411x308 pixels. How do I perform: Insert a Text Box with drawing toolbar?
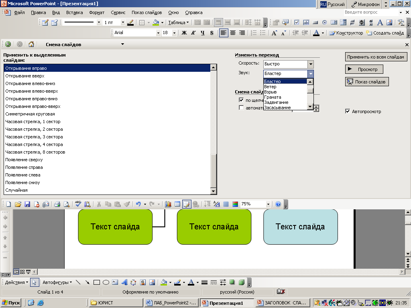tap(115, 282)
